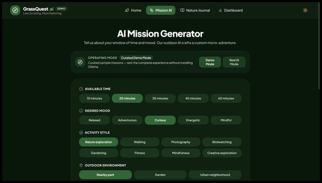Click the AI Mission Generator heading
Viewport: 322px width, 183px height.
pos(160,34)
